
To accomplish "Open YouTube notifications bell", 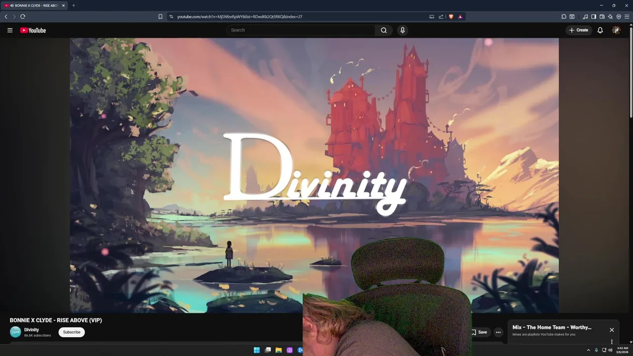I will coord(600,30).
